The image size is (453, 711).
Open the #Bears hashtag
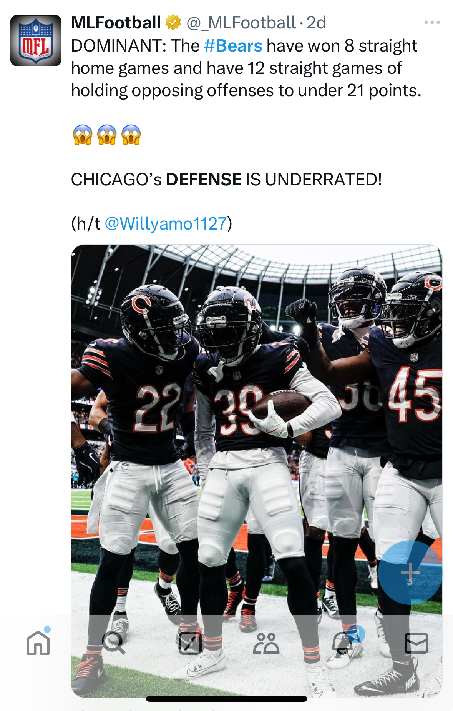[x=233, y=46]
